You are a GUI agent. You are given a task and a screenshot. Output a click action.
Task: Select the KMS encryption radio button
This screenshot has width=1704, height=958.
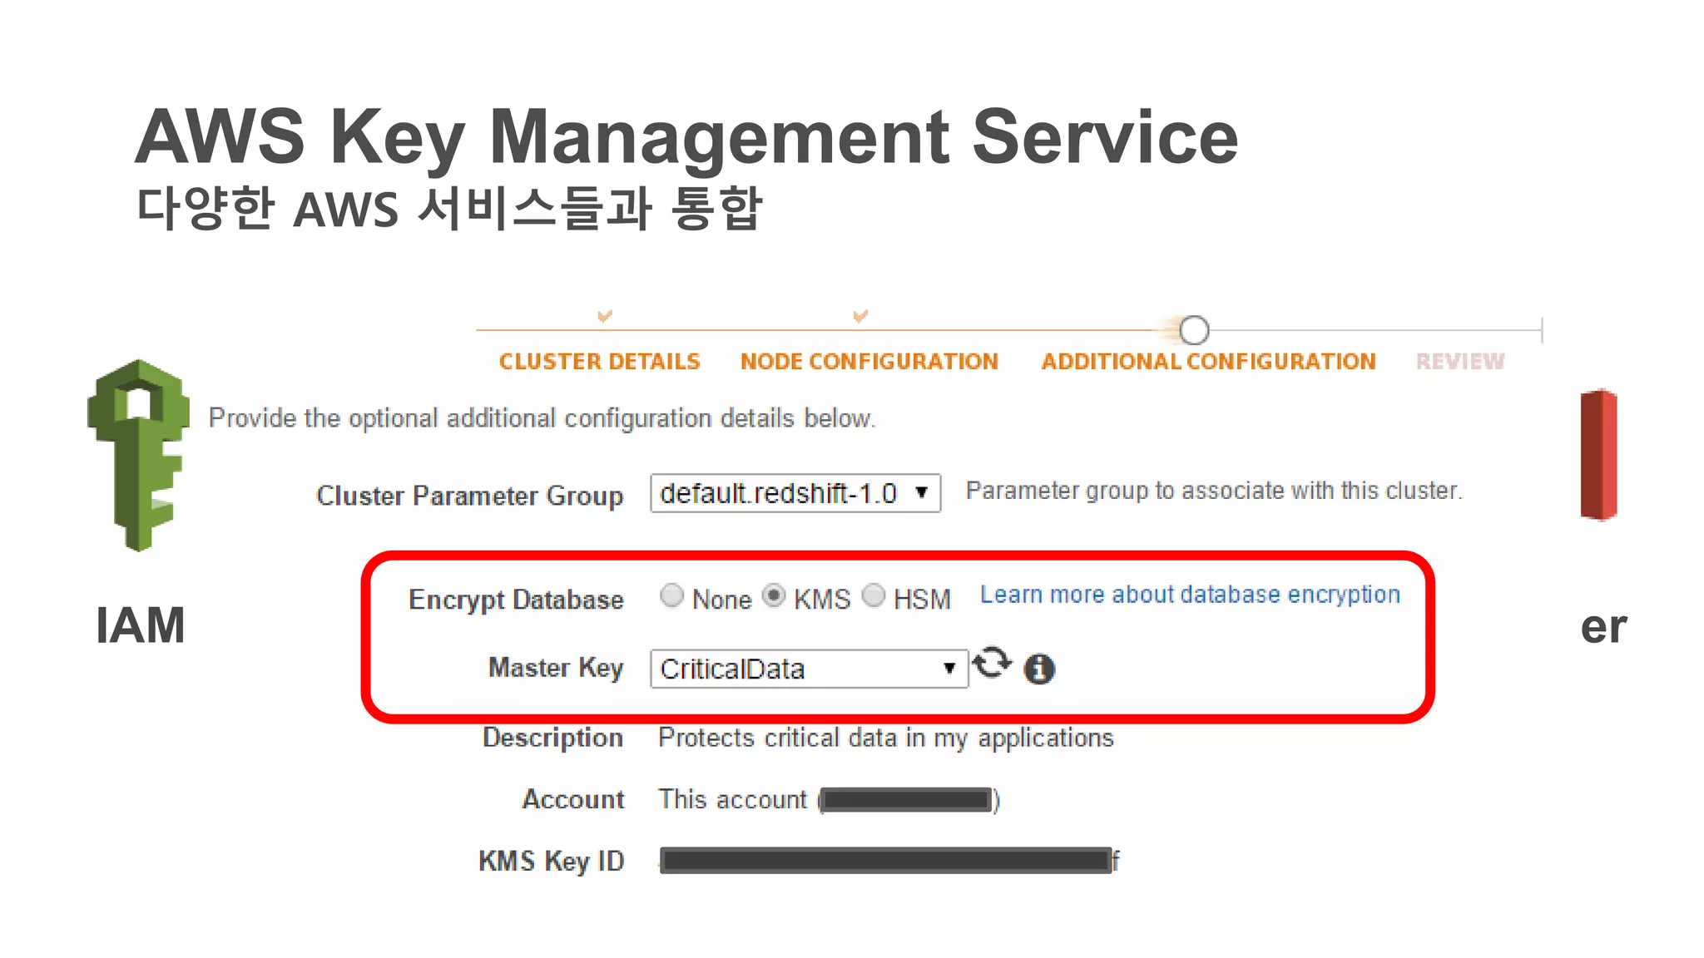pos(774,595)
